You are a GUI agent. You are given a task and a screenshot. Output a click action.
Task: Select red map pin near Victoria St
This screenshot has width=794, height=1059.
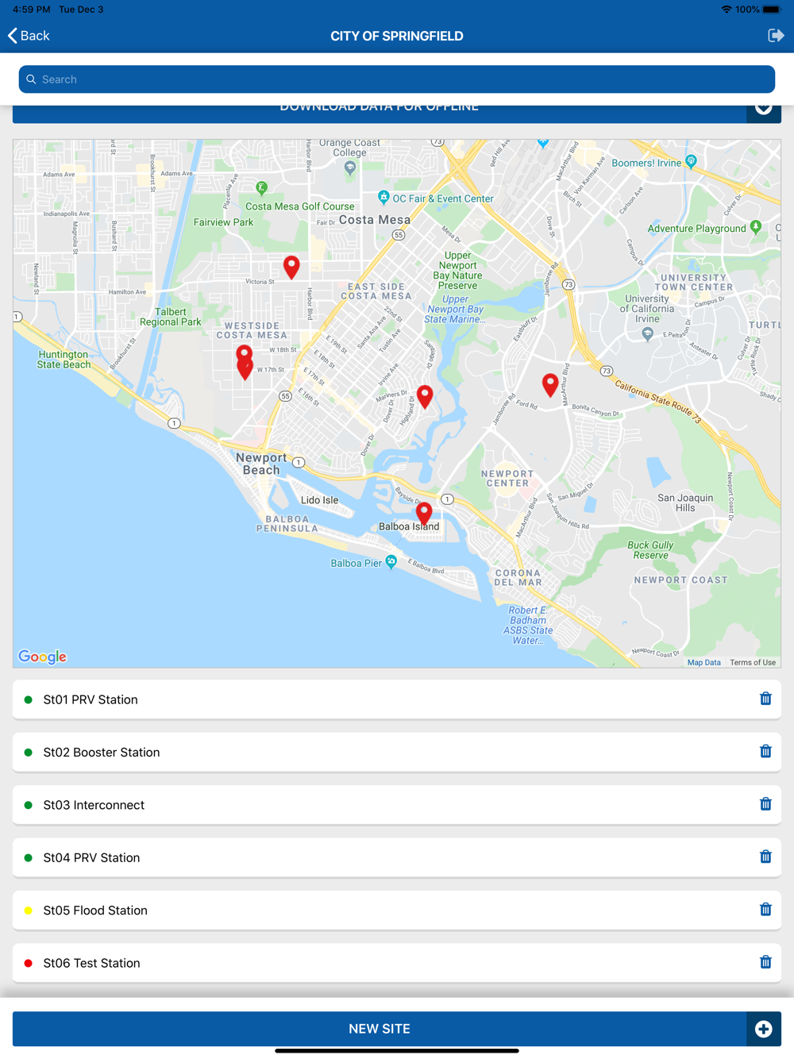pos(291,267)
